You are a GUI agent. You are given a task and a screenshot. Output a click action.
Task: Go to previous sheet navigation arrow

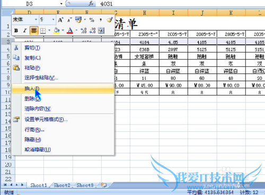[11, 185]
